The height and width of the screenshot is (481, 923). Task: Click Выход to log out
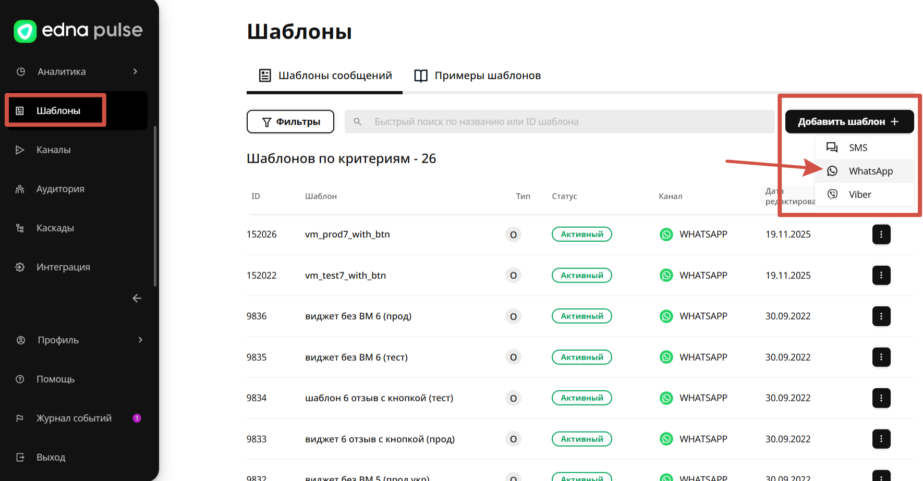(51, 458)
